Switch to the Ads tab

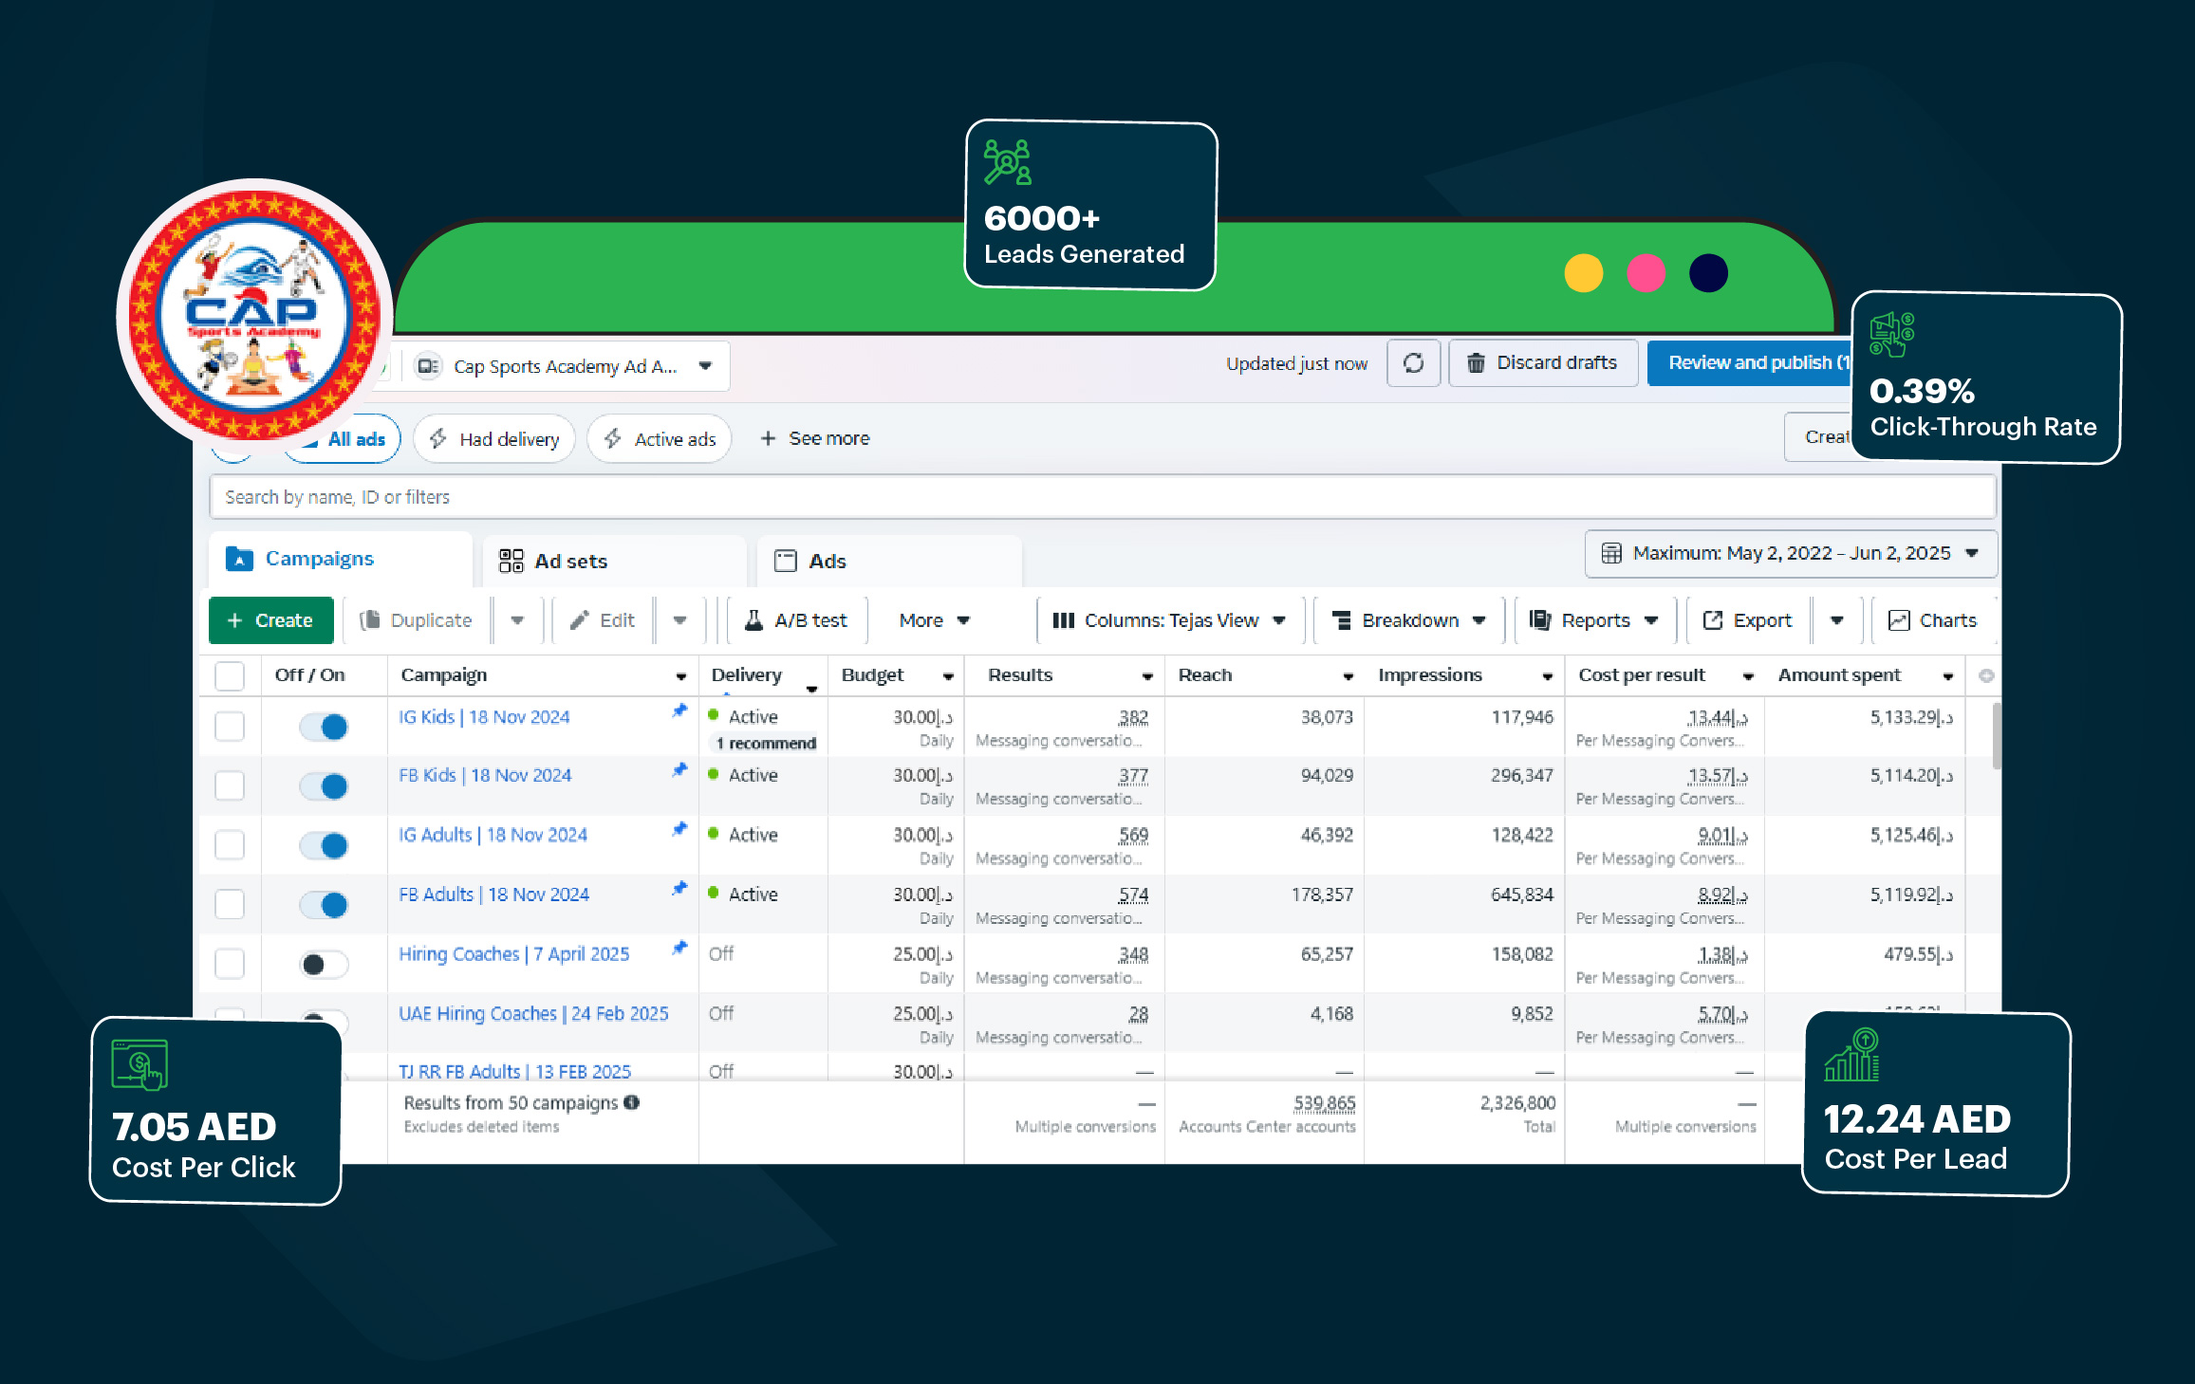(x=889, y=561)
